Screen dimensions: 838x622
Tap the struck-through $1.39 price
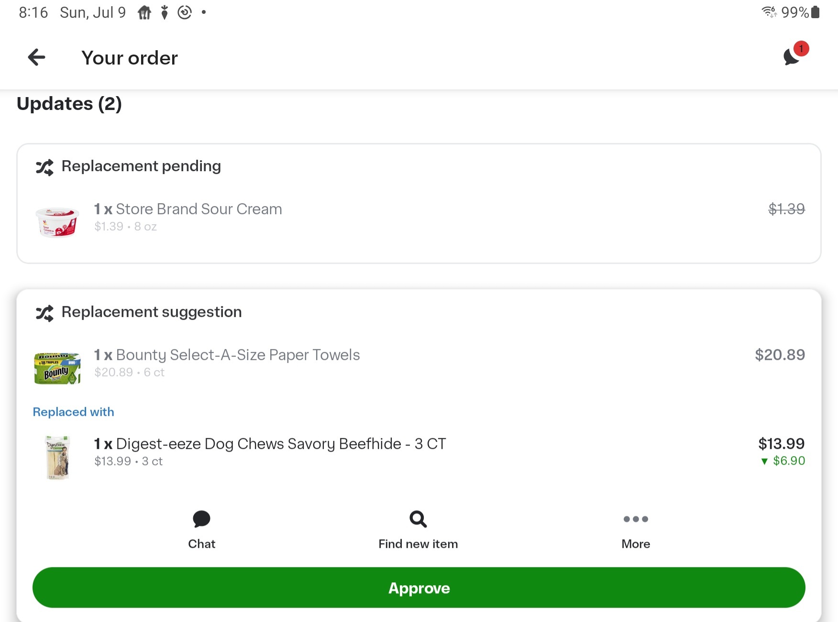(786, 209)
